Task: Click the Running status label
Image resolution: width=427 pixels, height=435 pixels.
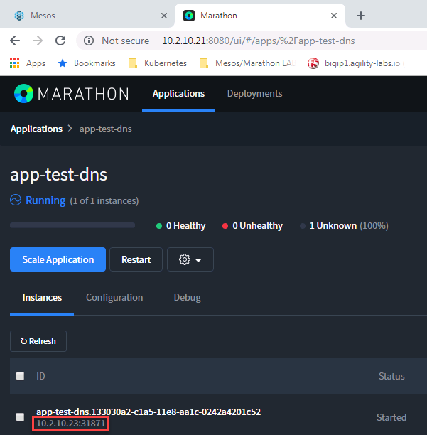Action: click(45, 200)
